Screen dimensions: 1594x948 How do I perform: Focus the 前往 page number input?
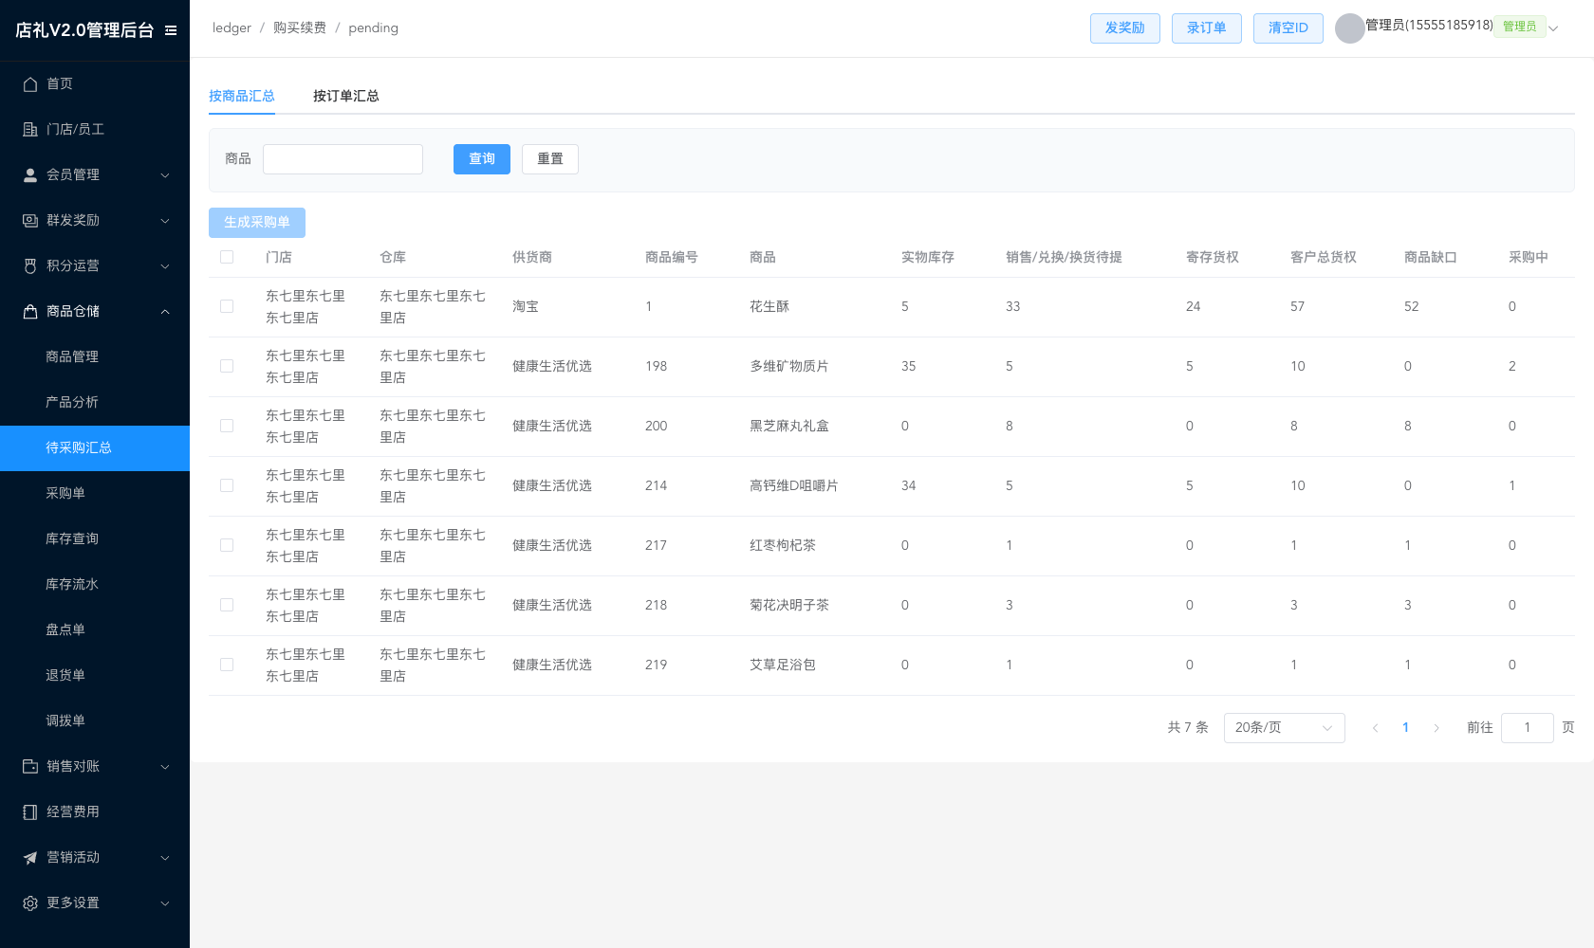[1528, 728]
